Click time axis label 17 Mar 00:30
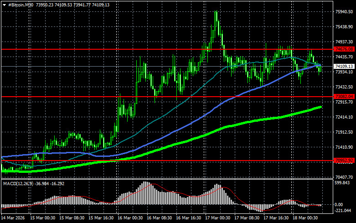 click(x=218, y=218)
